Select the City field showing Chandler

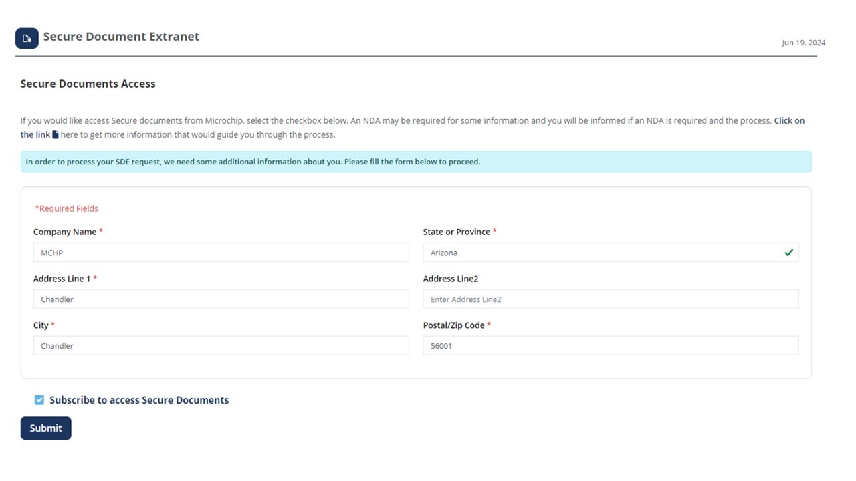coord(221,345)
